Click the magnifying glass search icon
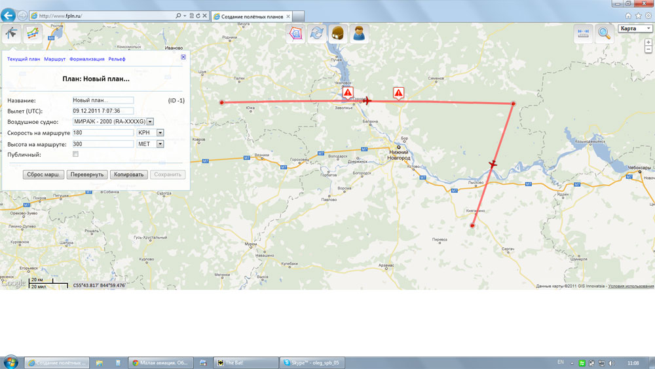Screen dimensions: 655x369 coord(603,33)
